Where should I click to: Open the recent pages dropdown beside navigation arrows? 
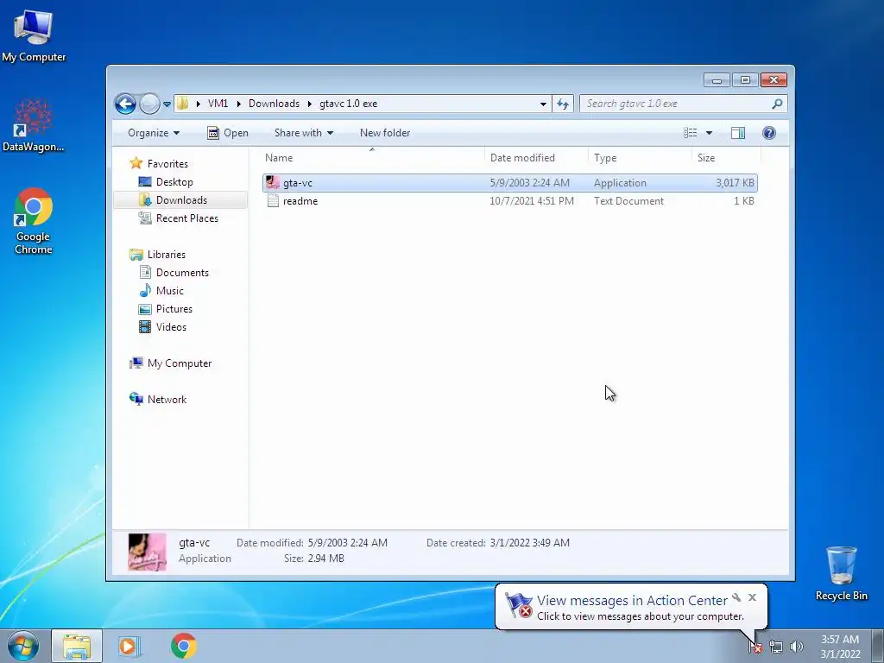tap(167, 104)
